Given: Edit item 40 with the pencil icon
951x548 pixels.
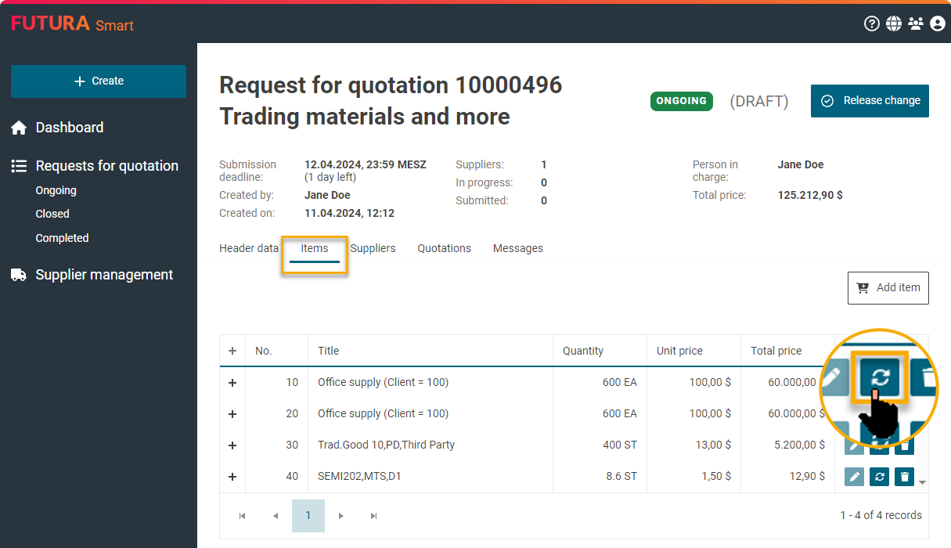Looking at the screenshot, I should (x=854, y=476).
